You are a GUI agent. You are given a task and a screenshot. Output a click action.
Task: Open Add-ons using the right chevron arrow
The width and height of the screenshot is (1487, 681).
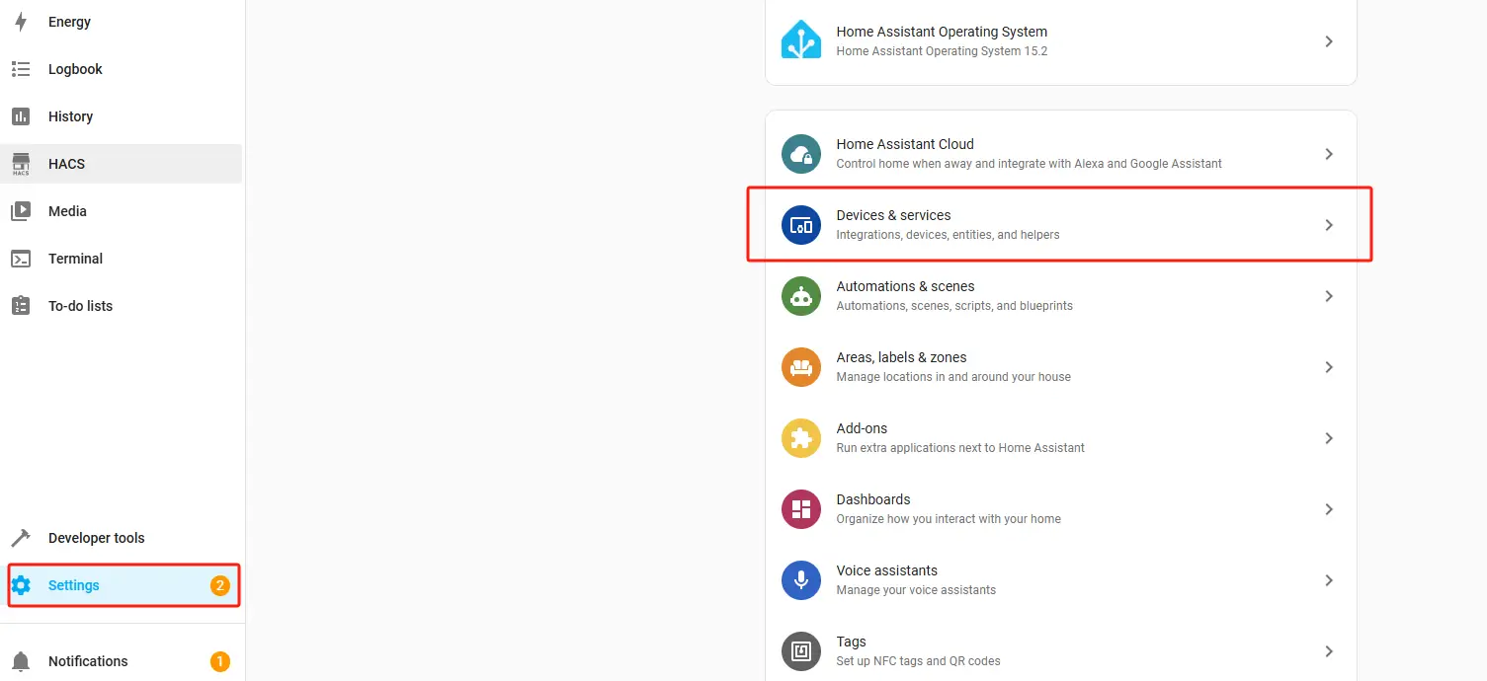point(1329,438)
